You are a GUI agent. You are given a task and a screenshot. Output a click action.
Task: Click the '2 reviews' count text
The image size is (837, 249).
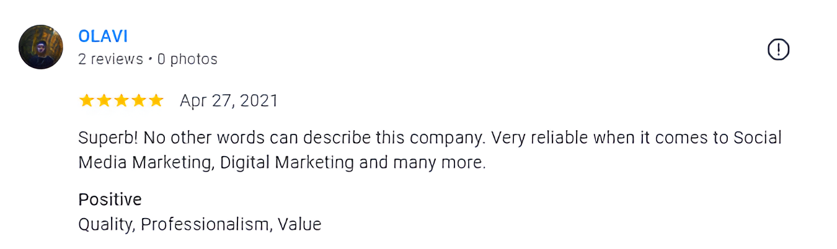pos(111,59)
